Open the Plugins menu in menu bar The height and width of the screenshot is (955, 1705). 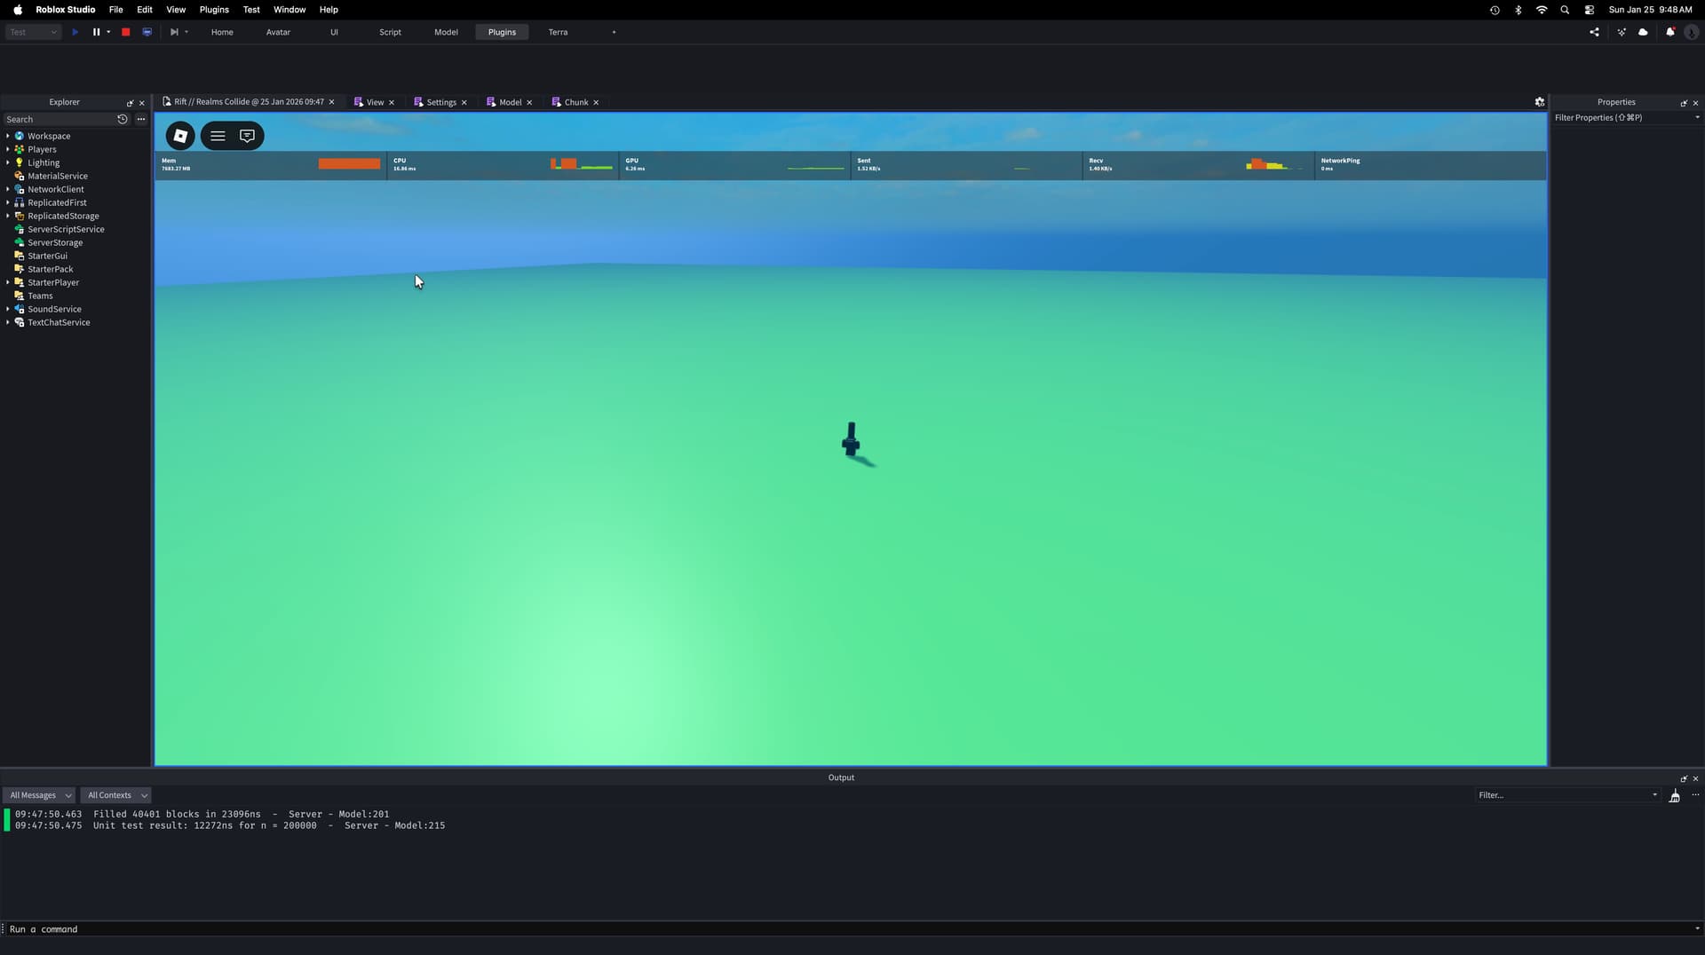214,10
